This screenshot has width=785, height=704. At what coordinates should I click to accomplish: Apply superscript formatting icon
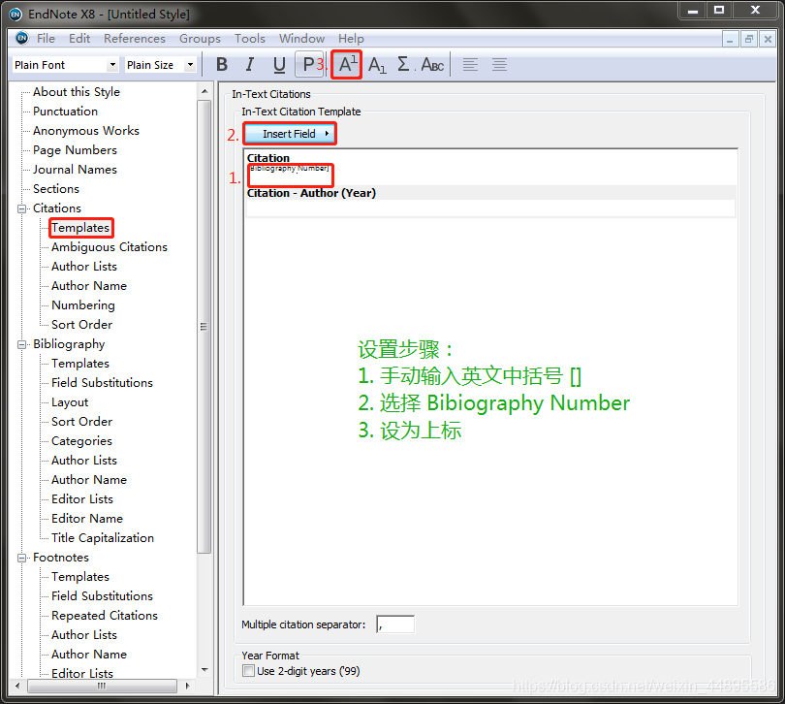point(347,65)
